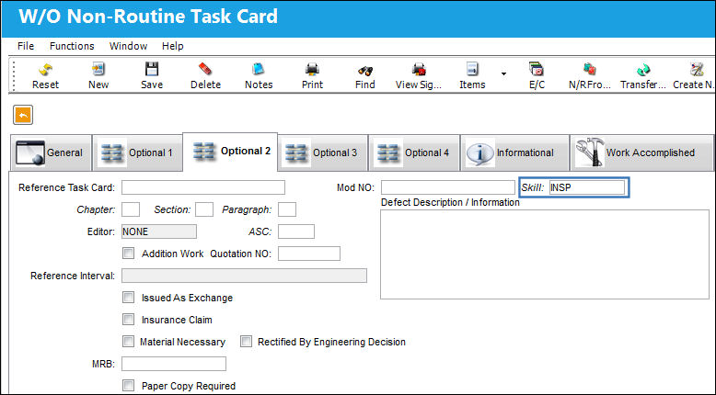Switch to the General tab
The height and width of the screenshot is (395, 716).
(51, 152)
